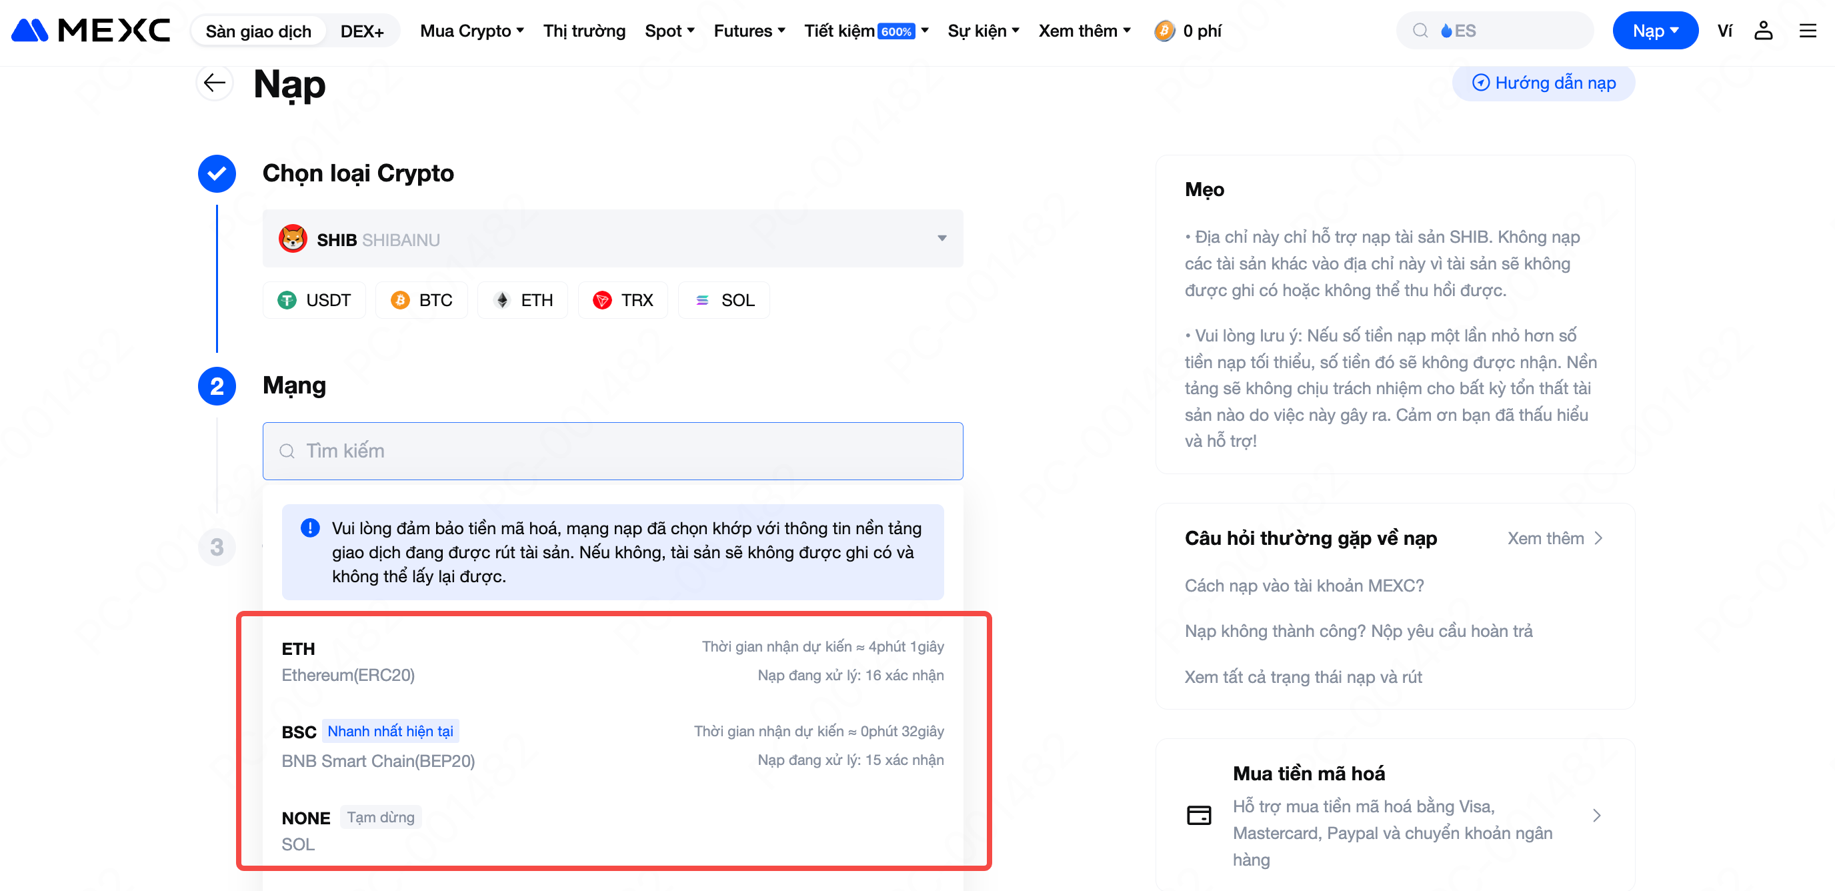Image resolution: width=1835 pixels, height=891 pixels.
Task: Open Thị trường menu item
Action: [584, 31]
